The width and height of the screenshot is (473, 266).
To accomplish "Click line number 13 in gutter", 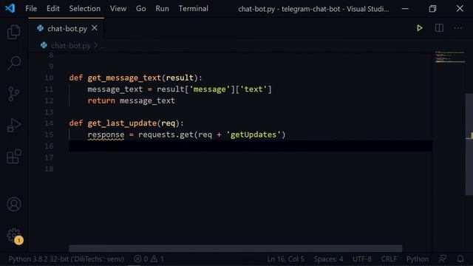I will click(x=49, y=112).
